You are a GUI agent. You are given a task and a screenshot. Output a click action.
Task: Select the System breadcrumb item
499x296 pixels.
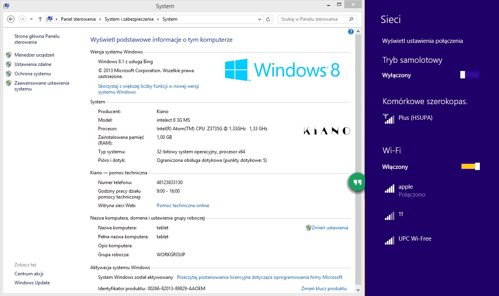pos(170,19)
